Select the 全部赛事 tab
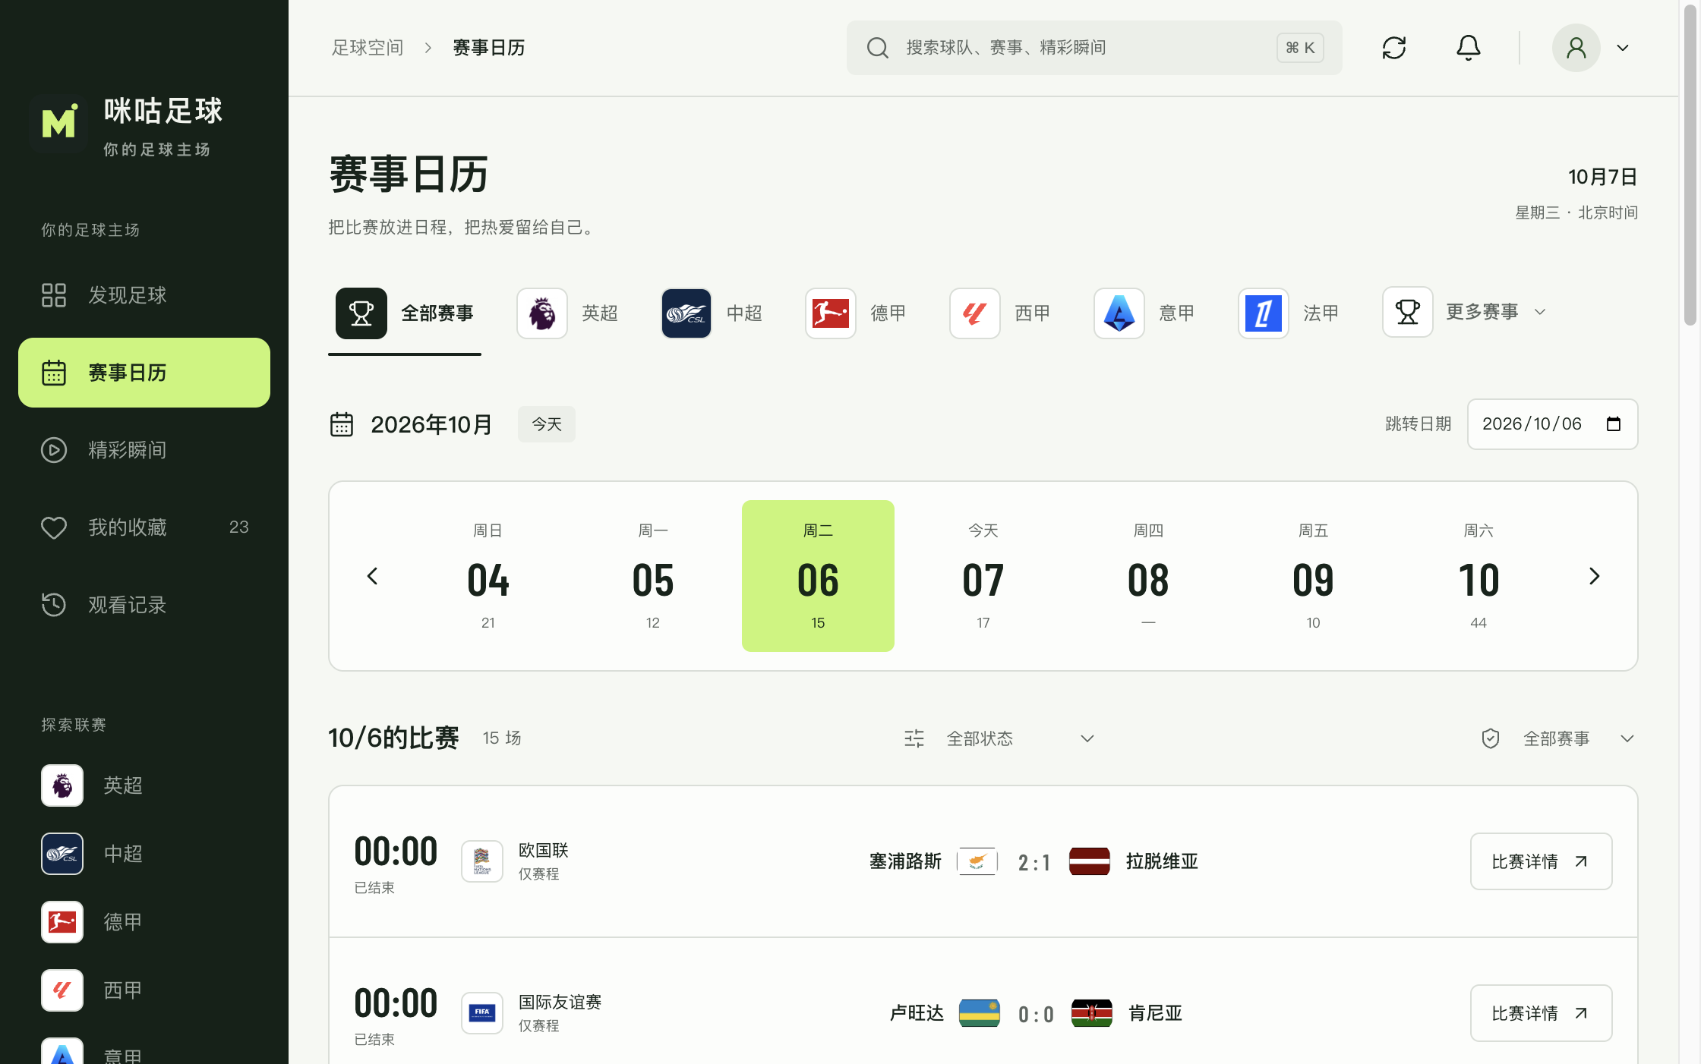Image resolution: width=1701 pixels, height=1064 pixels. click(x=405, y=313)
